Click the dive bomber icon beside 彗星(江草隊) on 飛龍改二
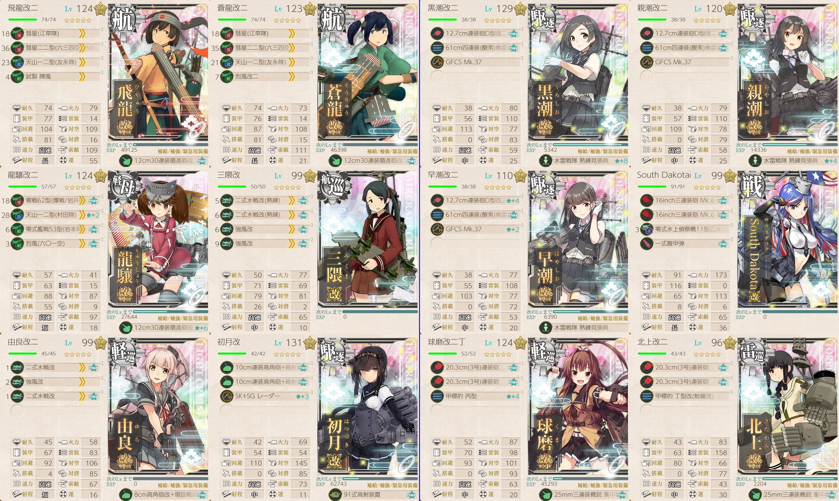The width and height of the screenshot is (839, 501). [17, 33]
